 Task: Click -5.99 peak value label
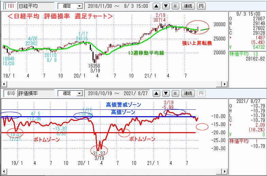167,107
